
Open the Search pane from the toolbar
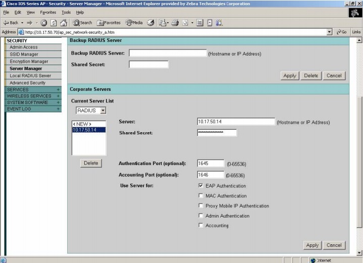tap(83, 23)
